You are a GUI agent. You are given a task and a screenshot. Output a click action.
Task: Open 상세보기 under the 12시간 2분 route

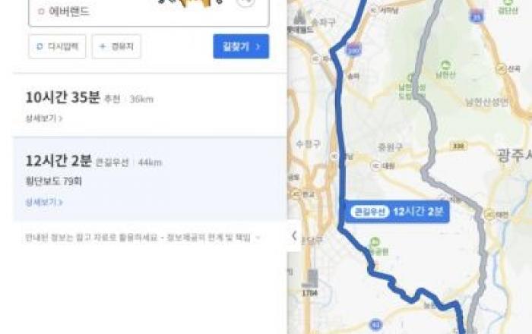pos(44,202)
